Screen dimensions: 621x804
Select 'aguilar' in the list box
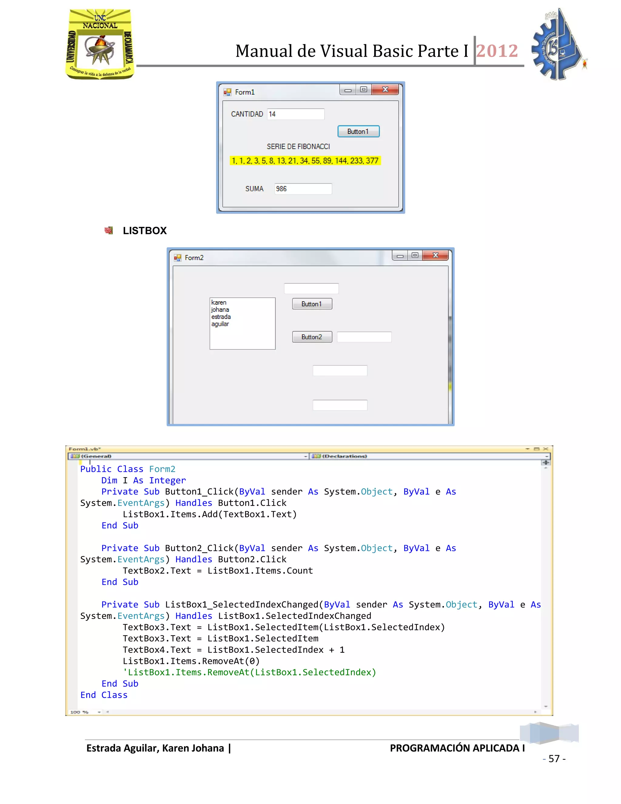pyautogui.click(x=220, y=324)
